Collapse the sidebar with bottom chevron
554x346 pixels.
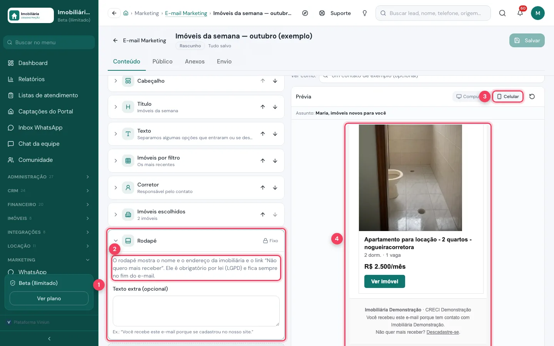[49, 339]
